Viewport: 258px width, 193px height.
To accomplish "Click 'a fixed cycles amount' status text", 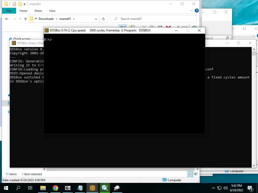I will click(228, 77).
